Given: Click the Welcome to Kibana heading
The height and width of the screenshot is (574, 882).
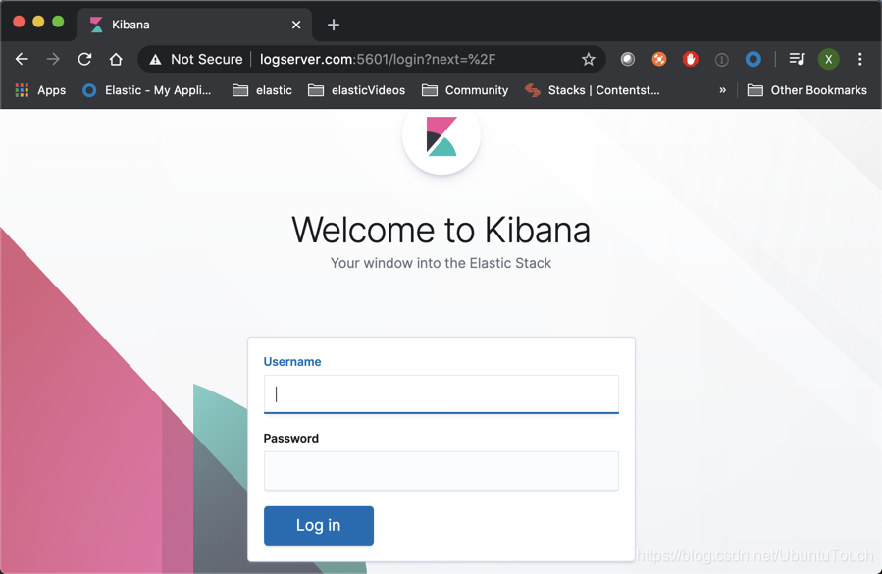Looking at the screenshot, I should point(441,230).
